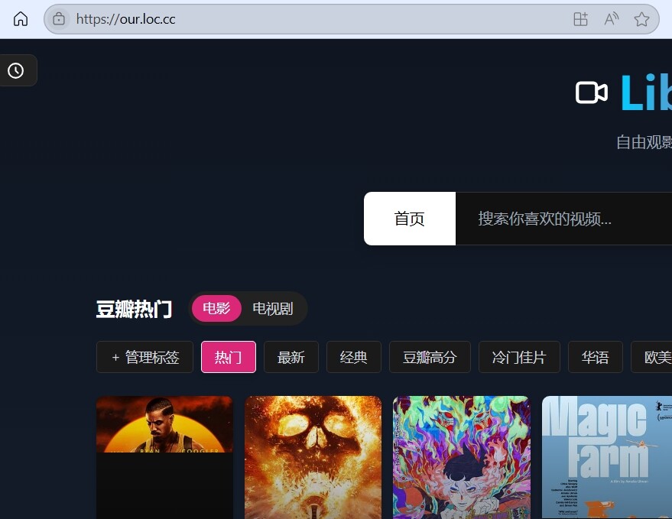The image size is (672, 519).
Task: Select the 华语 tag
Action: pyautogui.click(x=596, y=357)
